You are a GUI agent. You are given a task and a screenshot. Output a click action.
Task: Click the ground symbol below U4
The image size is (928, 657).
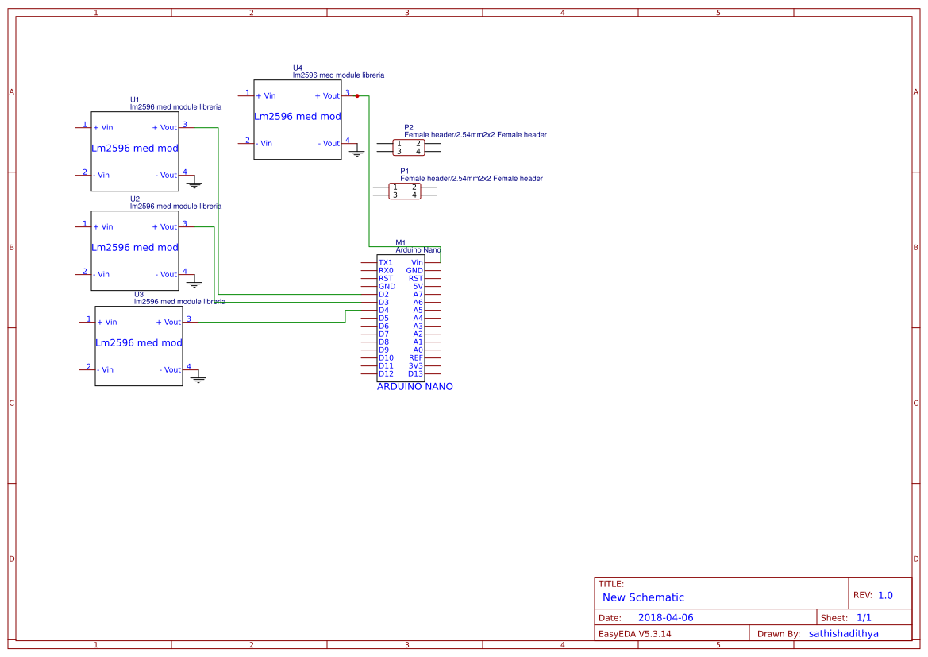(x=356, y=153)
